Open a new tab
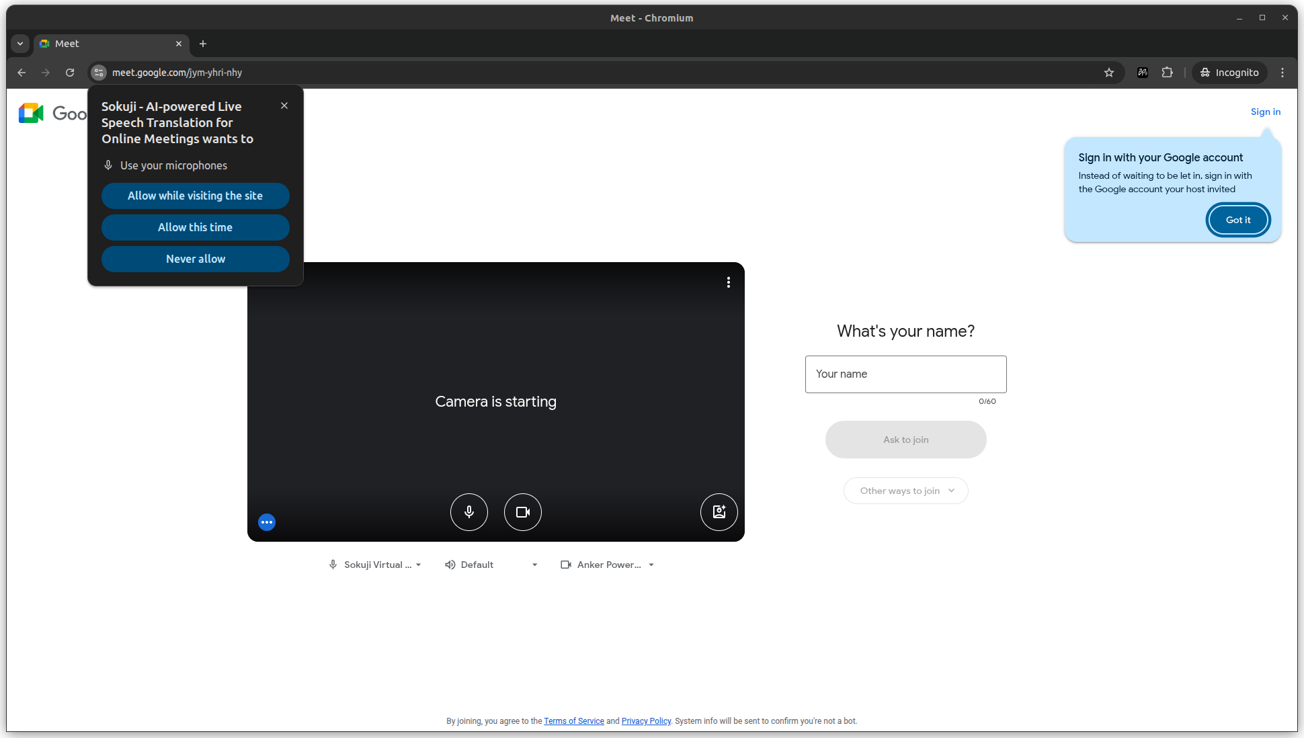Viewport: 1304px width, 738px height. pos(203,44)
